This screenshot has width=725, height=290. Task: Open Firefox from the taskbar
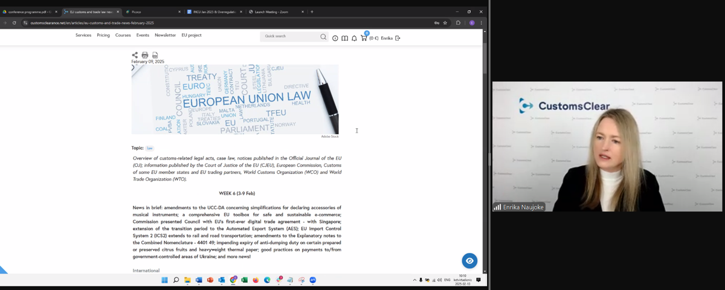(x=256, y=280)
